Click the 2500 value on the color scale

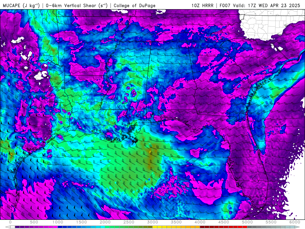129,222
